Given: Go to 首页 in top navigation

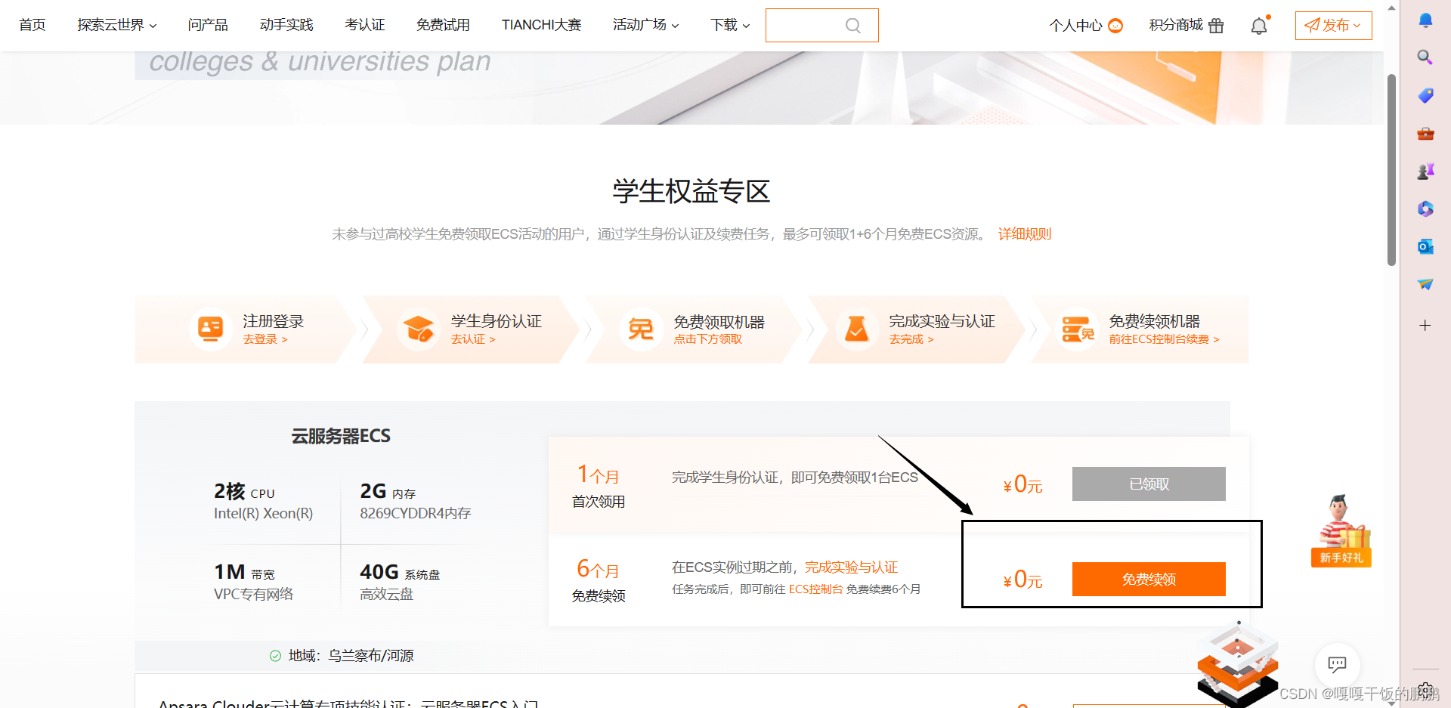Looking at the screenshot, I should click(32, 25).
